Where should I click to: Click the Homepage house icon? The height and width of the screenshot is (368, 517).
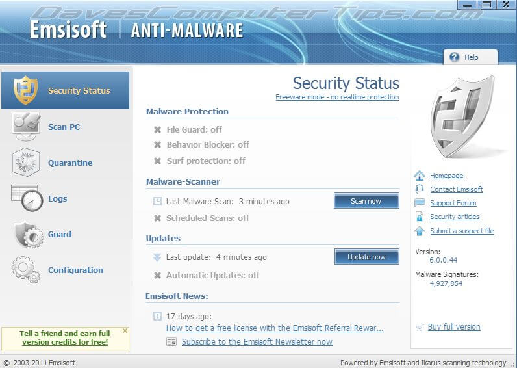420,176
